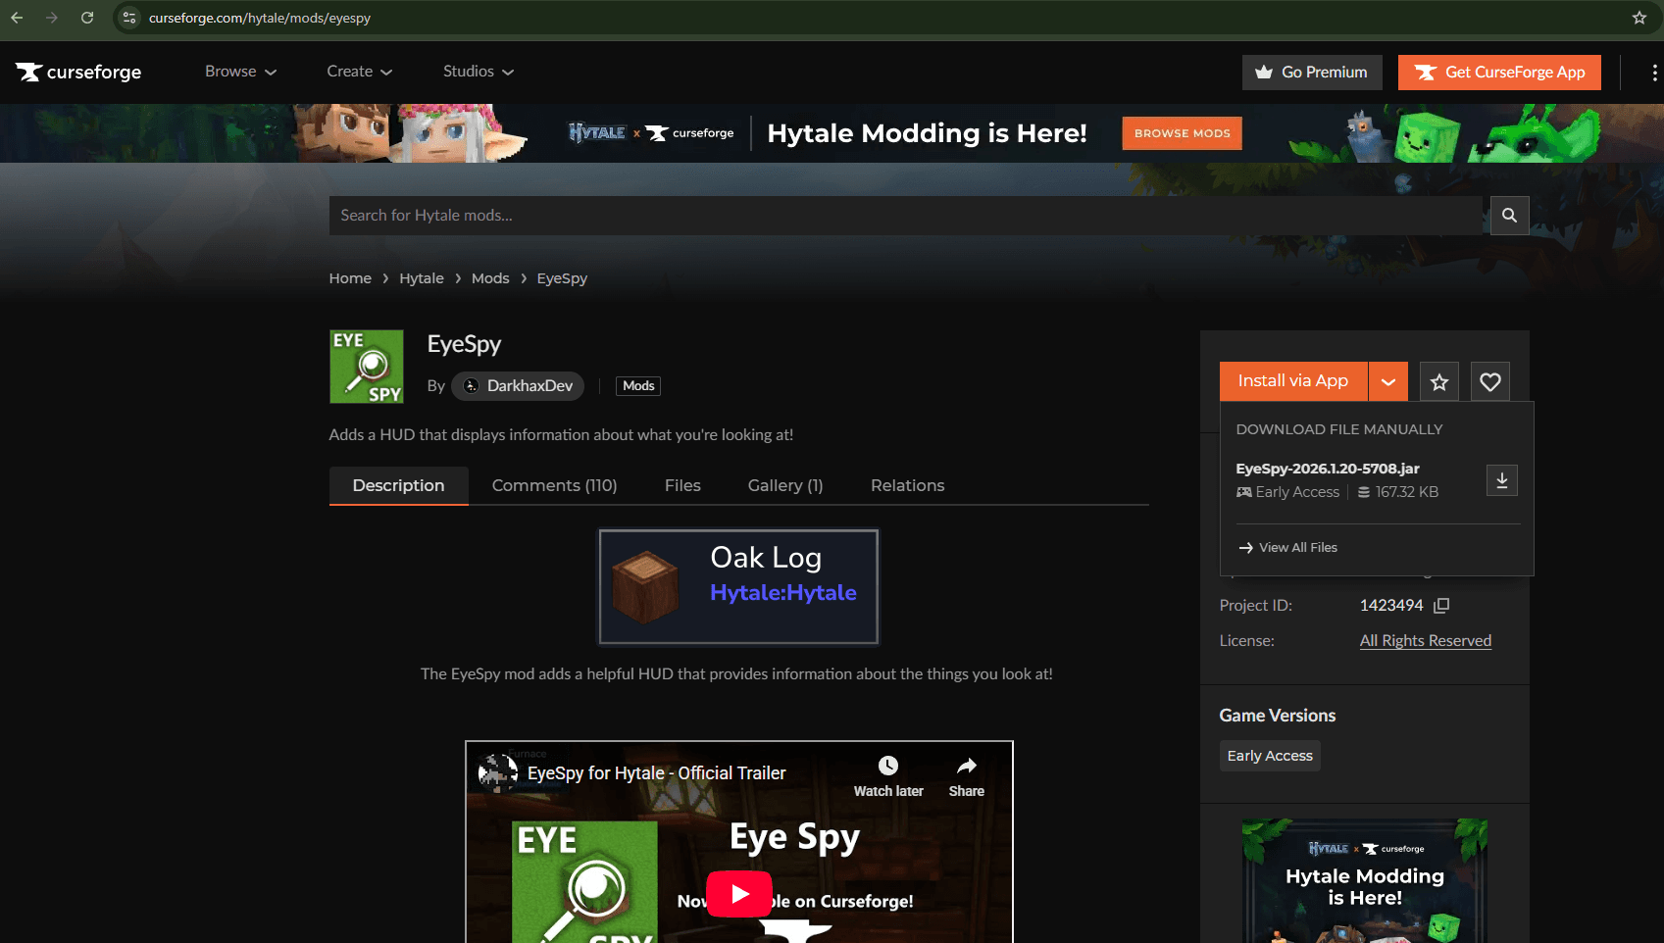1664x943 pixels.
Task: Favorite the mod with heart button
Action: (x=1489, y=382)
